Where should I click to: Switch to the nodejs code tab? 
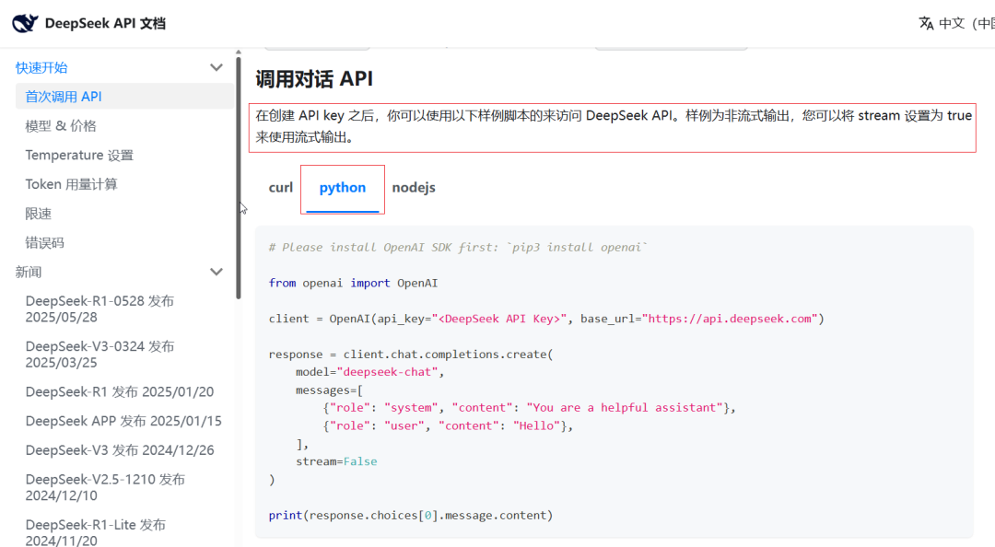[x=414, y=188]
